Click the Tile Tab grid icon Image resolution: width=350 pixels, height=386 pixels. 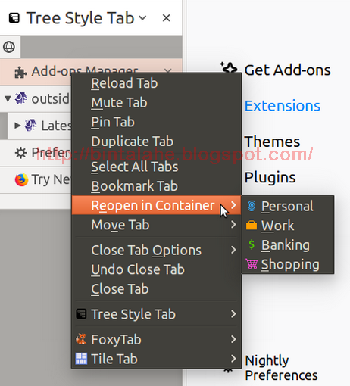point(81,359)
